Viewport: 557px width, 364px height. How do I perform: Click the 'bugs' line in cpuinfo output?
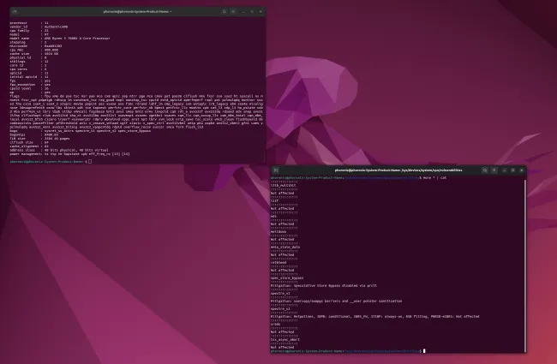click(81, 131)
